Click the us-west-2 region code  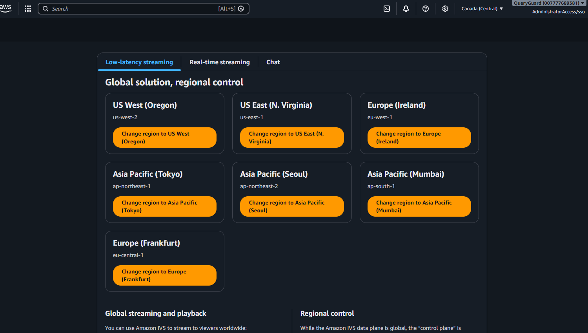pyautogui.click(x=125, y=117)
